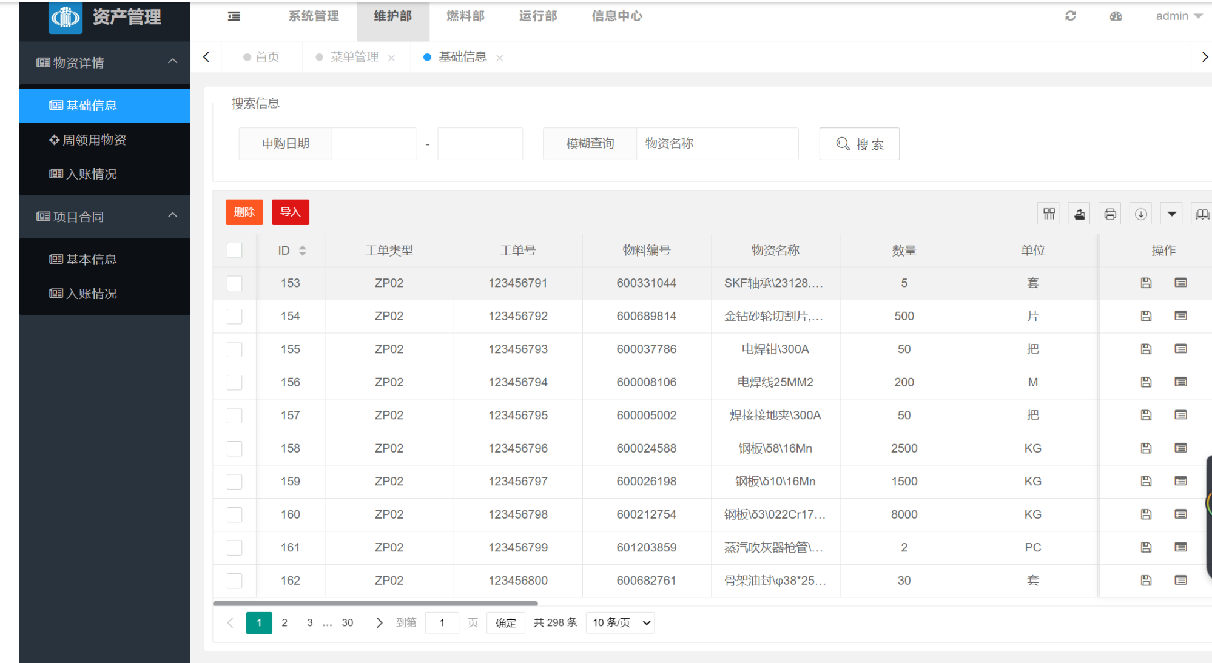Open the table toolbar dropdown arrow

(x=1171, y=214)
